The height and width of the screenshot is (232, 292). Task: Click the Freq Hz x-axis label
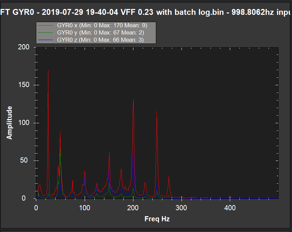(x=157, y=219)
